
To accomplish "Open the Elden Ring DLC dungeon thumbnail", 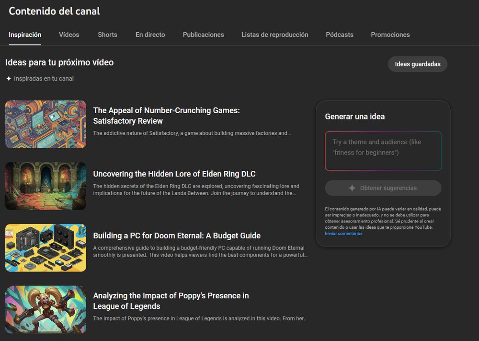I will pyautogui.click(x=46, y=186).
